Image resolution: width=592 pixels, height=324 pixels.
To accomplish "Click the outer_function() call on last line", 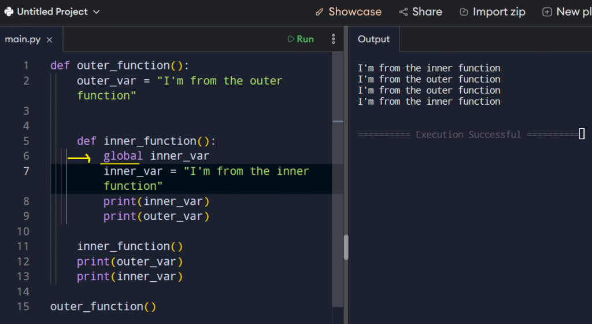I will [103, 306].
